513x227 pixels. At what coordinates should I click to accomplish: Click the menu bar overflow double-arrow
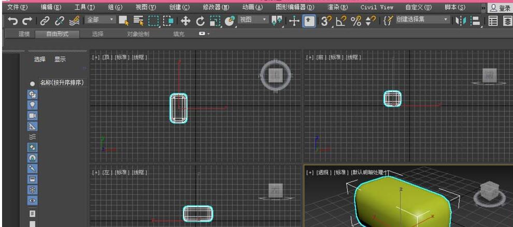tap(483, 8)
